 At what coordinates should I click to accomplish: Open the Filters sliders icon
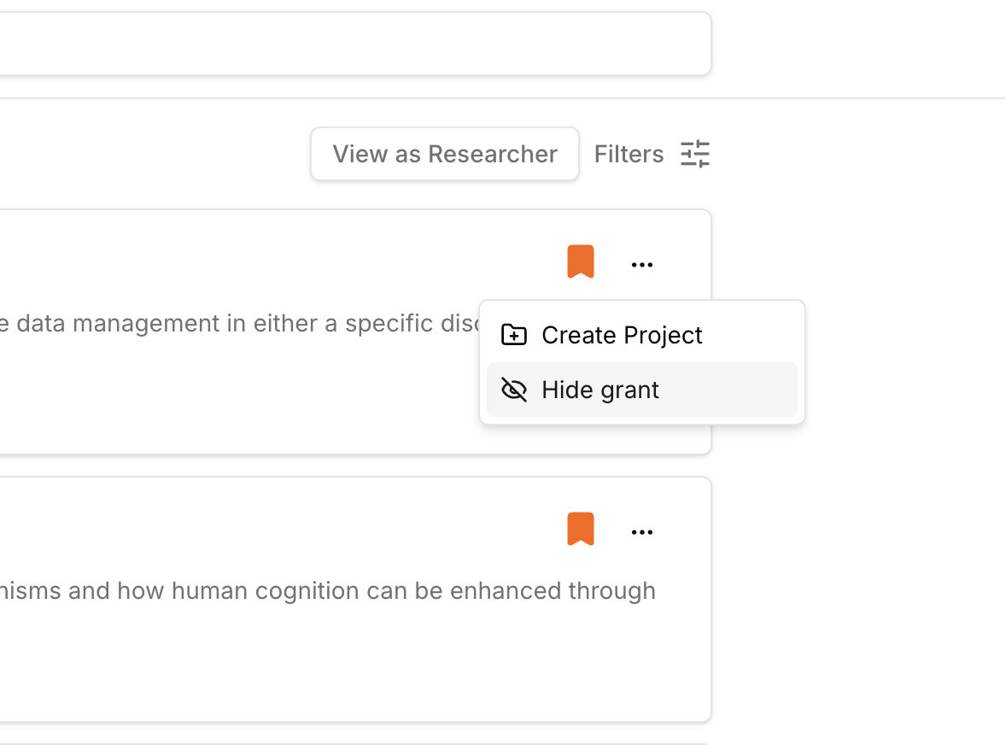point(695,154)
